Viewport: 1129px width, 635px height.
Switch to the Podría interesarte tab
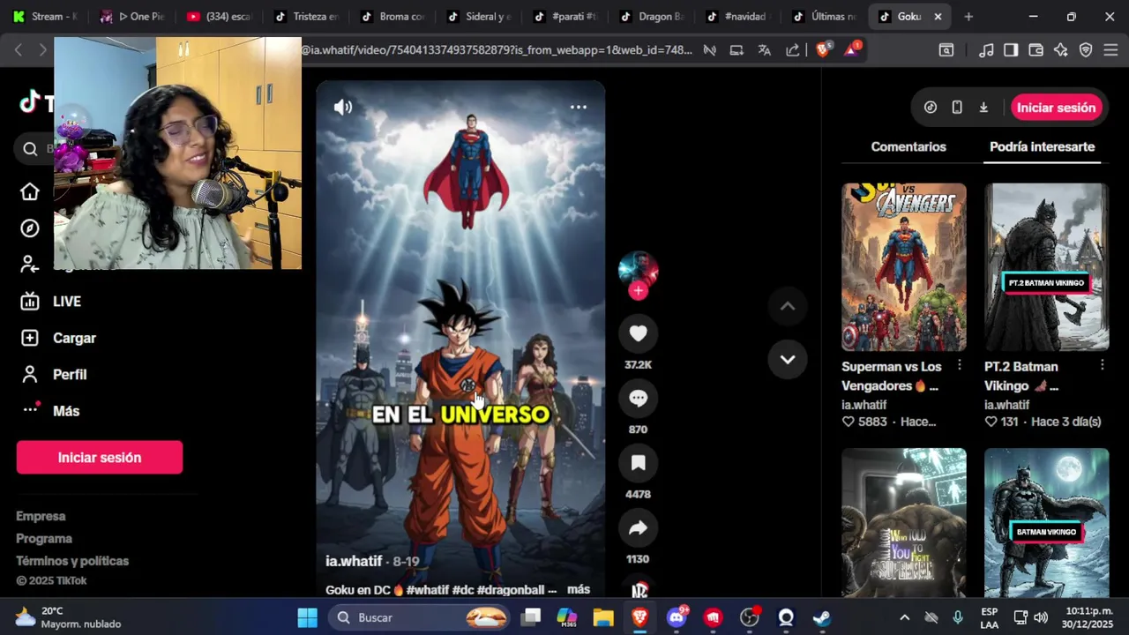click(x=1042, y=146)
